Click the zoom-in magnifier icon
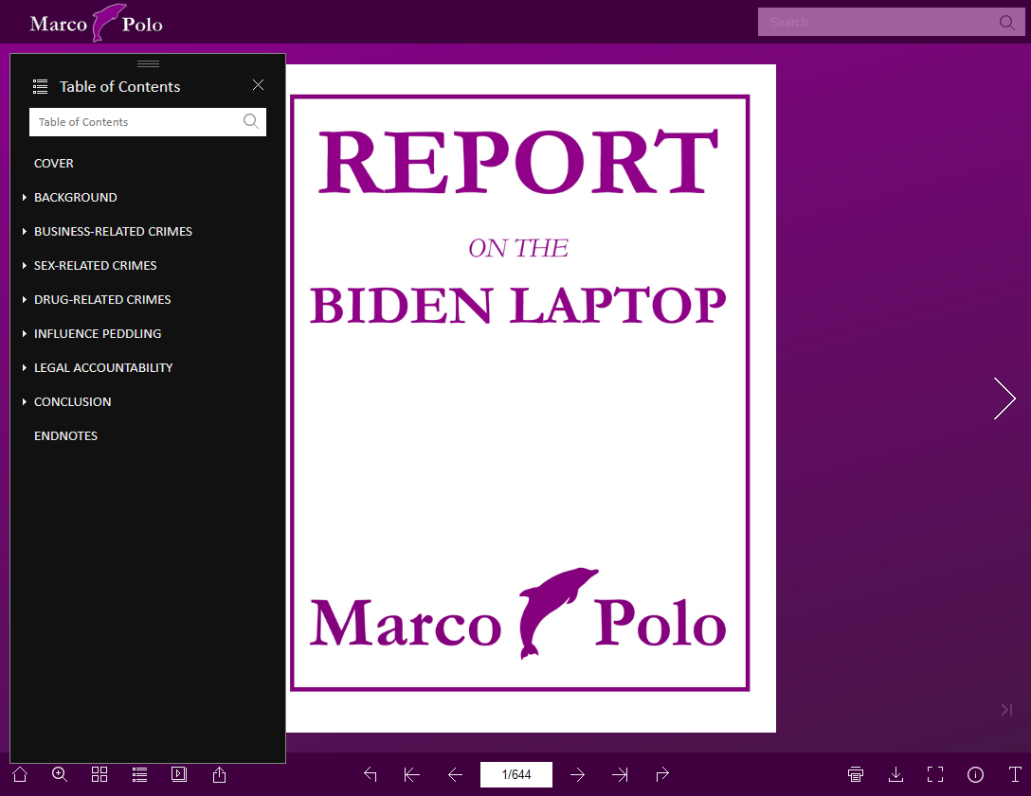The width and height of the screenshot is (1031, 796). click(60, 774)
